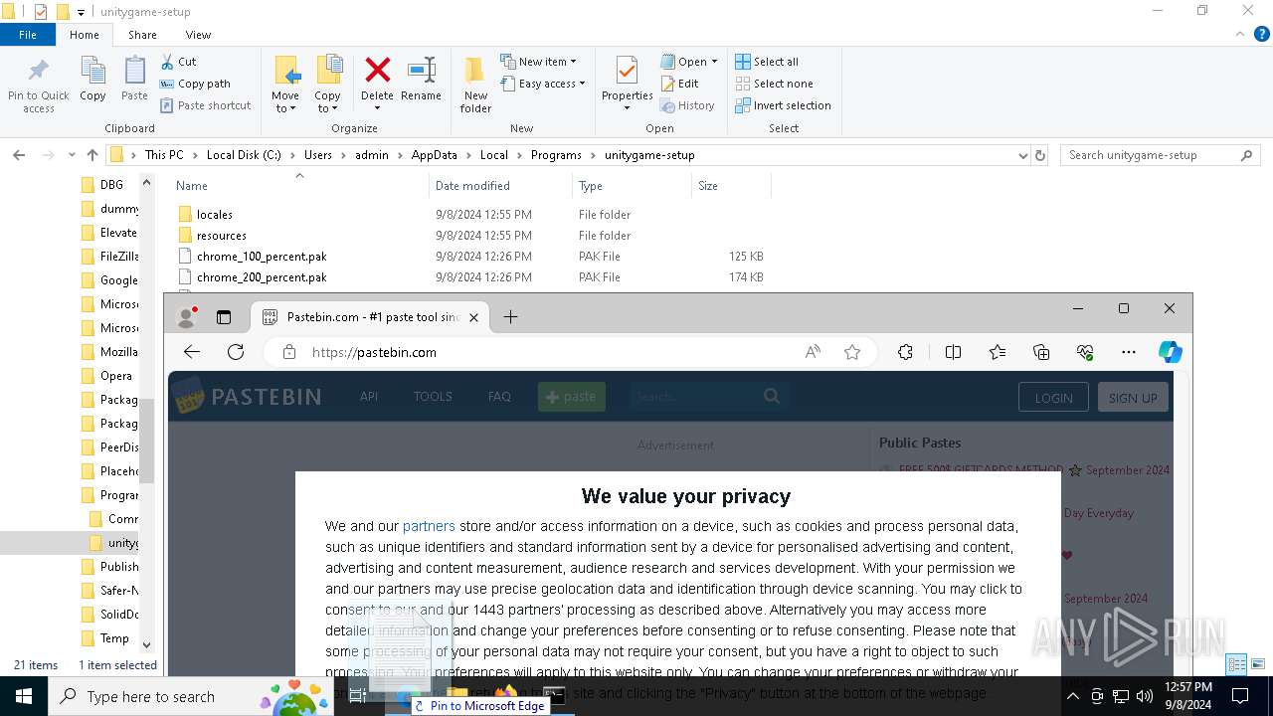Add Pastebin to favorites with star icon

click(x=852, y=352)
